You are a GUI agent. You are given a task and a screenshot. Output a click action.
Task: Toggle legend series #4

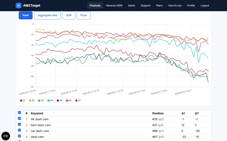[x=50, y=101]
